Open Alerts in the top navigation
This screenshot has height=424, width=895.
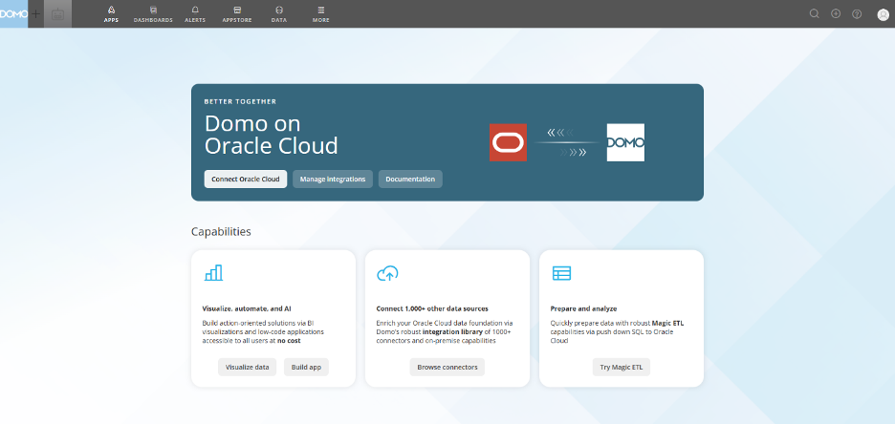coord(195,14)
